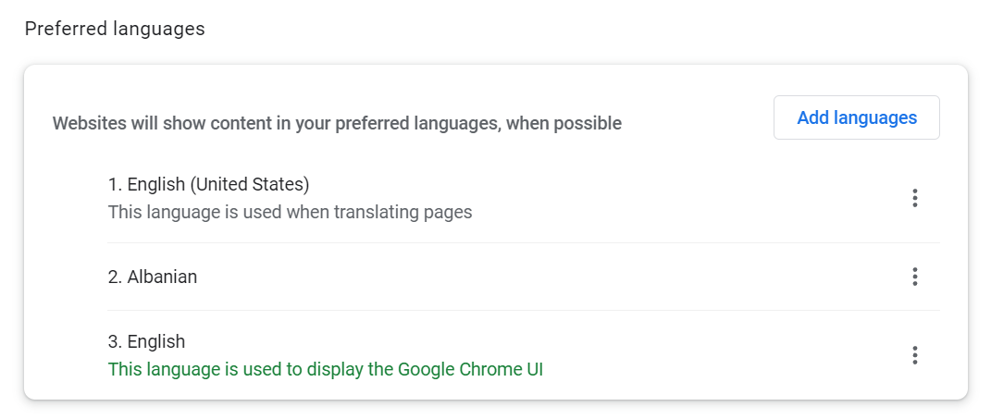Click the kebab icon in the bottom language row

(914, 355)
